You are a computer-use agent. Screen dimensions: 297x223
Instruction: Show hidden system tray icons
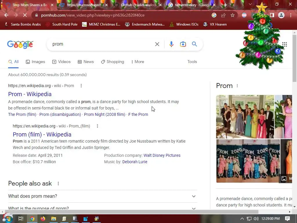pyautogui.click(x=242, y=219)
